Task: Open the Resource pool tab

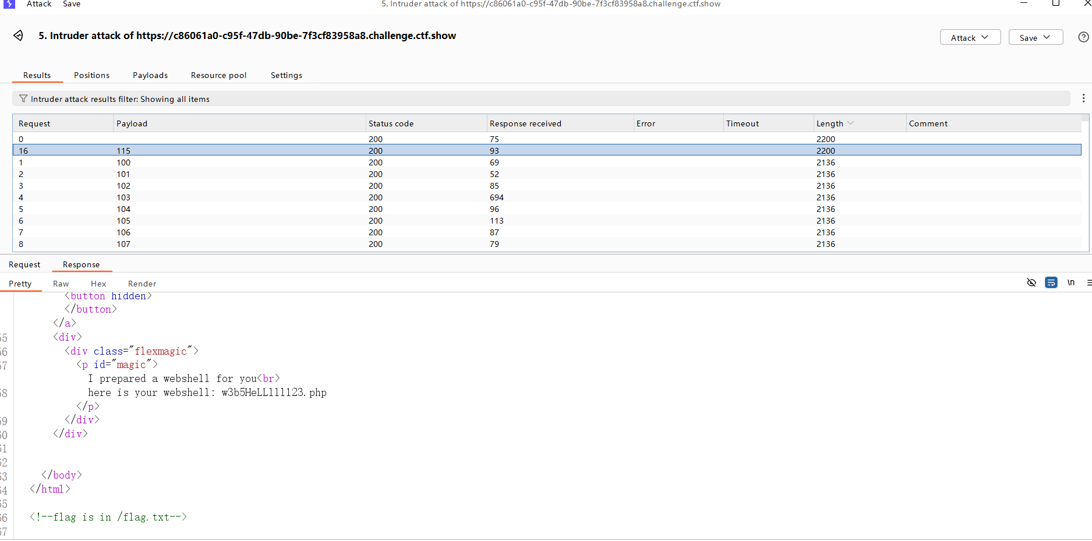Action: point(218,75)
